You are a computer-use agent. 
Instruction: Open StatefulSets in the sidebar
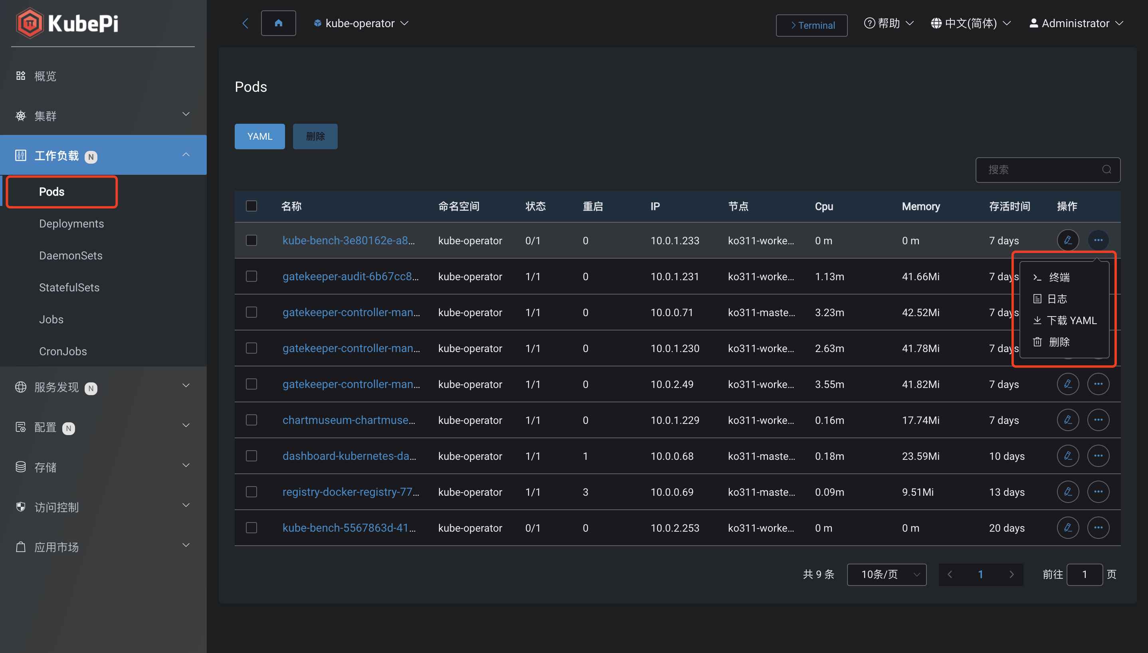pyautogui.click(x=69, y=287)
